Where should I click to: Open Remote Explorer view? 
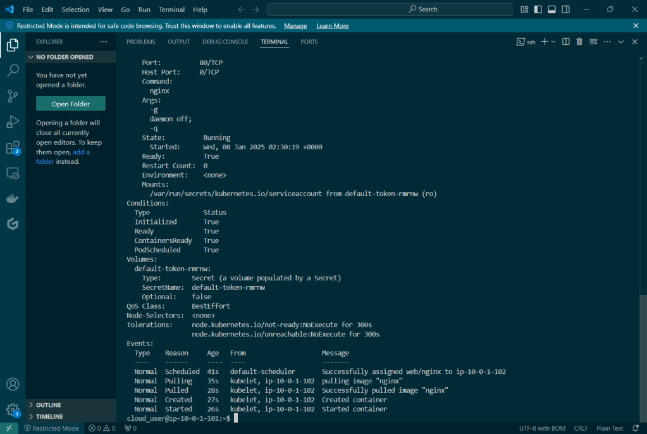click(x=13, y=173)
